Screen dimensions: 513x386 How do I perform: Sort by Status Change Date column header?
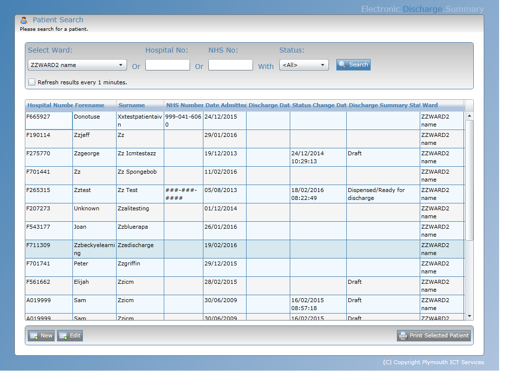[x=319, y=105]
